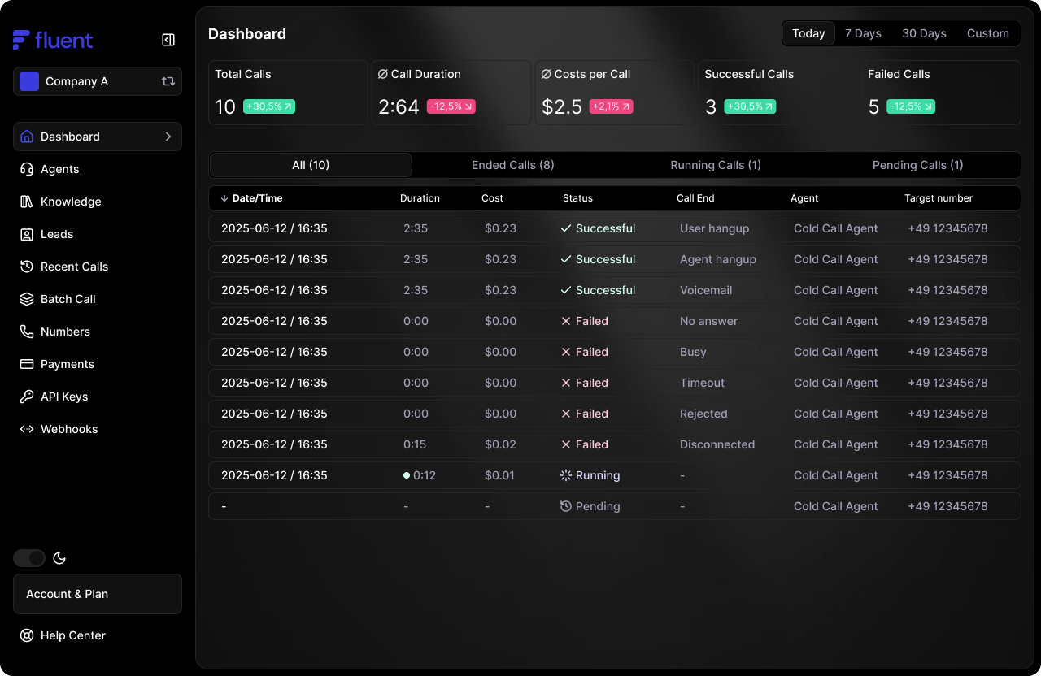Open the Account & Plan button

[x=98, y=594]
